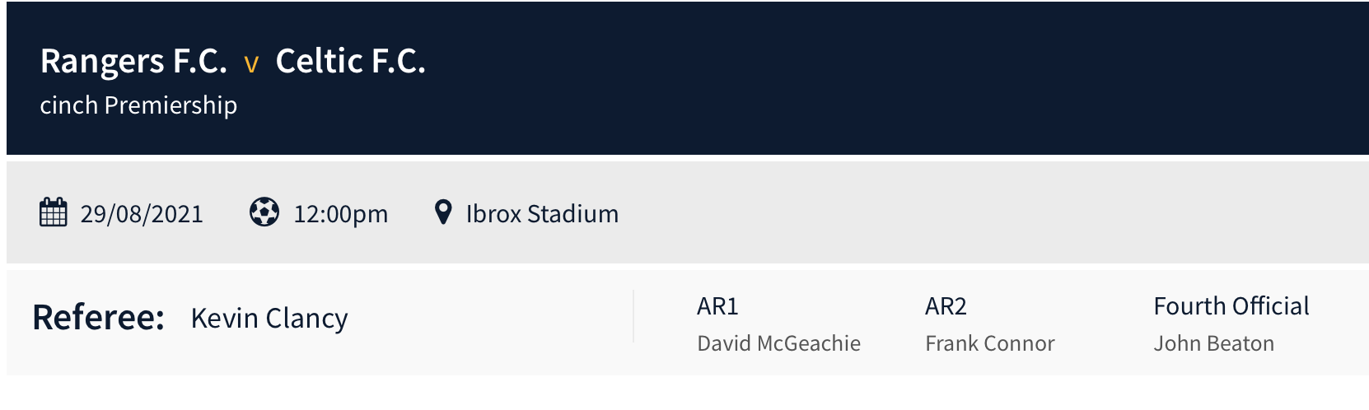
Task: Click the AR2 label
Action: click(946, 306)
